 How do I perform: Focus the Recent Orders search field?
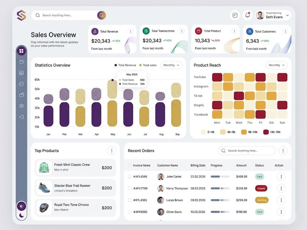247,151
